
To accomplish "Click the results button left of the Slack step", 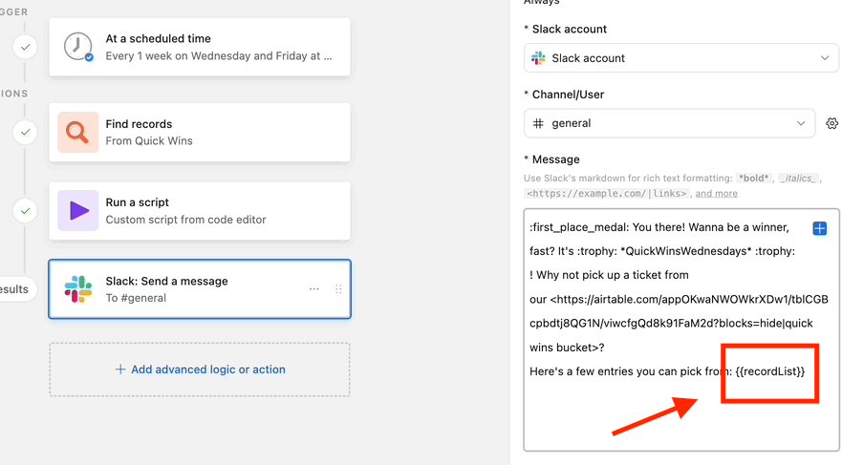I will [x=14, y=289].
